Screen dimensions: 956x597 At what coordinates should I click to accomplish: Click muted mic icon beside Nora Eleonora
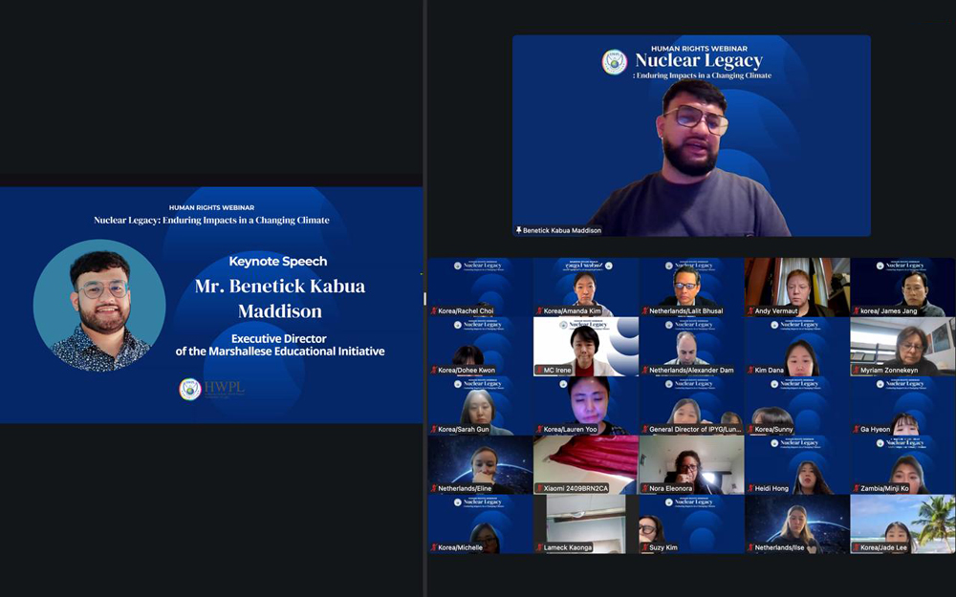click(x=644, y=489)
